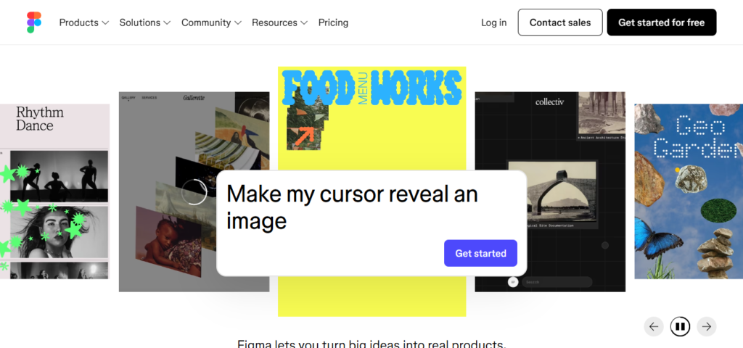Image resolution: width=743 pixels, height=348 pixels.
Task: Click Get started for free button
Action: pos(661,22)
